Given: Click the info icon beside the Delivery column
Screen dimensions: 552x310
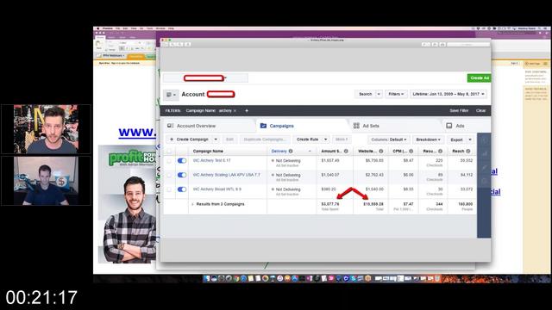Looking at the screenshot, I should pos(291,152).
